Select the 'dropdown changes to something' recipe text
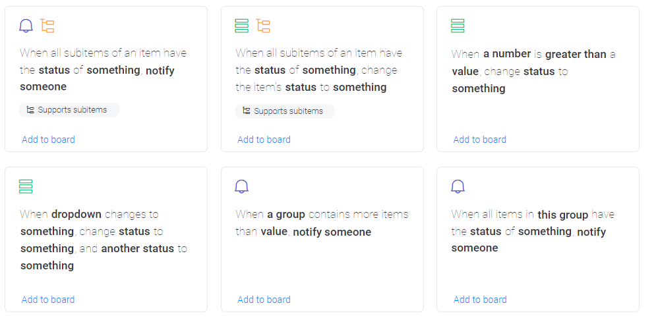Image resolution: width=658 pixels, height=320 pixels. [99, 240]
